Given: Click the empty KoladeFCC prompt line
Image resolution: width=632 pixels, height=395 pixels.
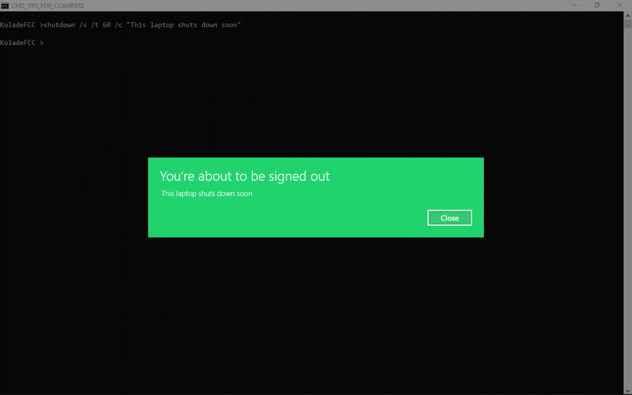Looking at the screenshot, I should point(22,42).
